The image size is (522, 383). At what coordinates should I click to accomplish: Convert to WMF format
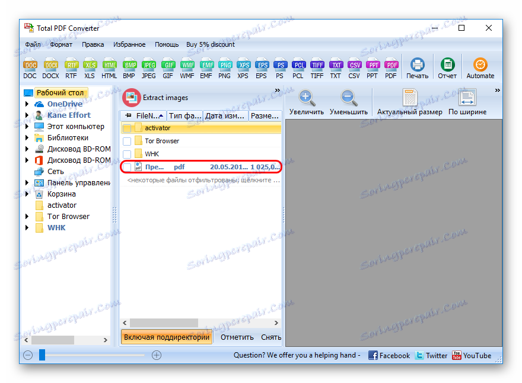pos(187,69)
